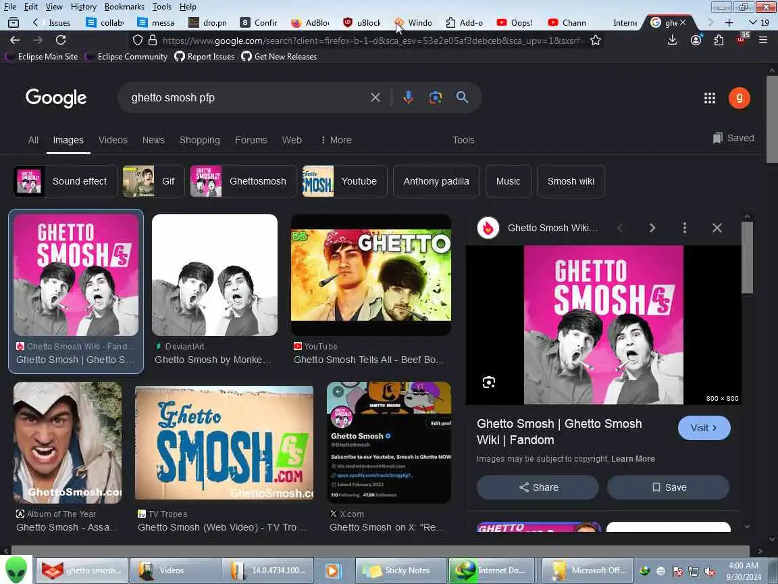Open the TV Tropes GhettoSmosh.com thumbnail

[x=224, y=443]
